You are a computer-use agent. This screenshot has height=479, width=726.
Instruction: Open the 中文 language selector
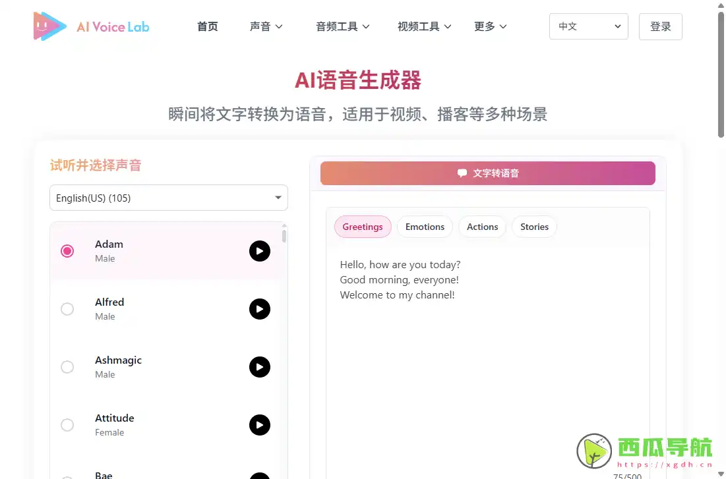pos(588,26)
